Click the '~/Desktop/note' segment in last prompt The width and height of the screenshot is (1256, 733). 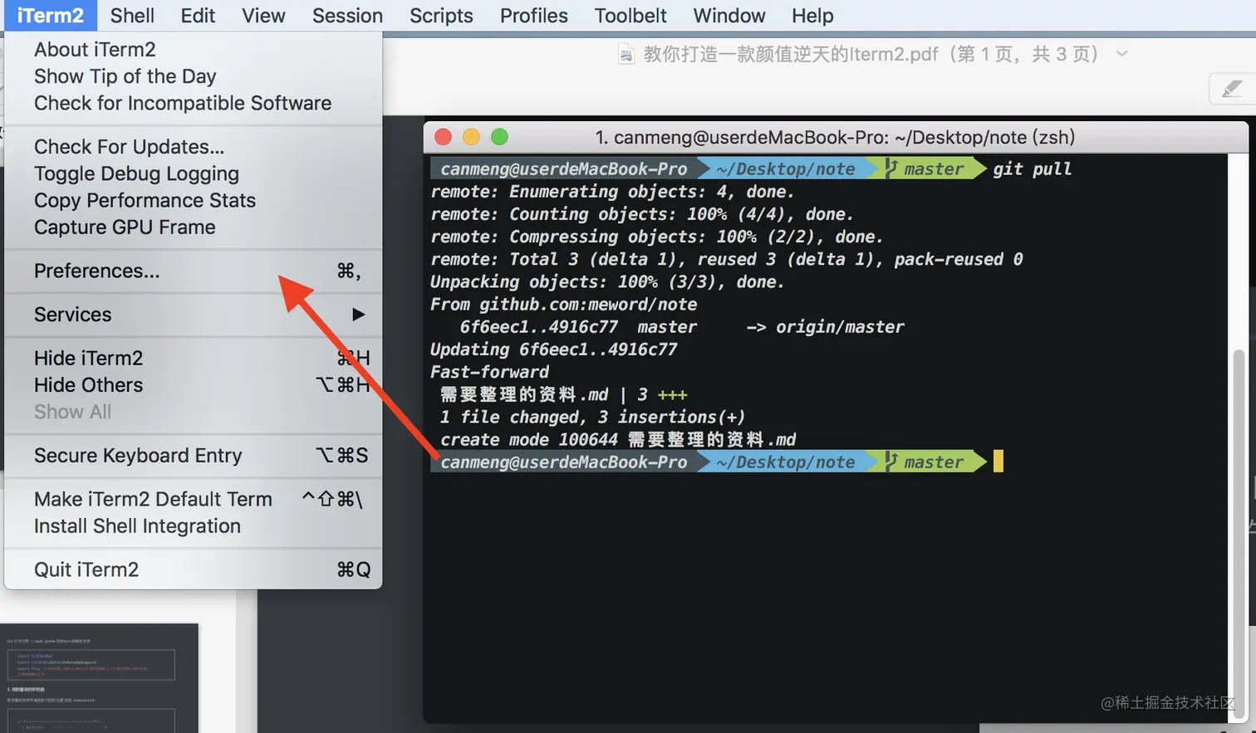coord(786,462)
